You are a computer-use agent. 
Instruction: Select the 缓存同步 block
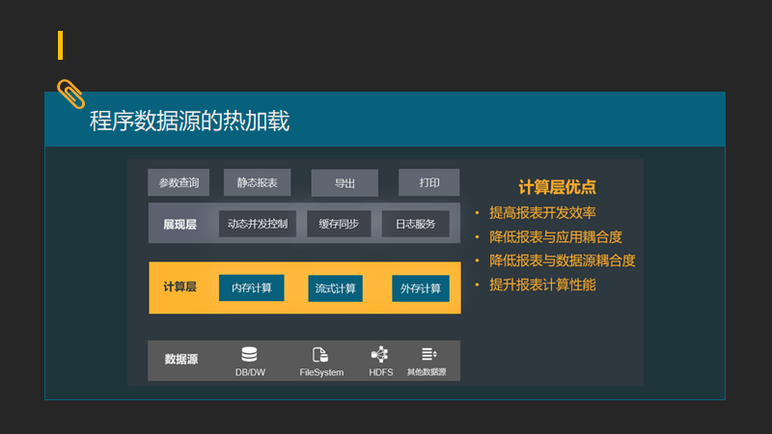pyautogui.click(x=339, y=224)
